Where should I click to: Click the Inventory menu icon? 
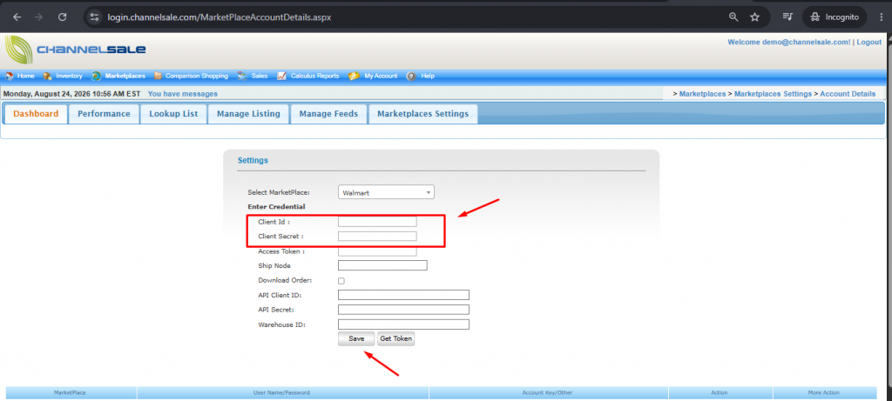(x=48, y=76)
